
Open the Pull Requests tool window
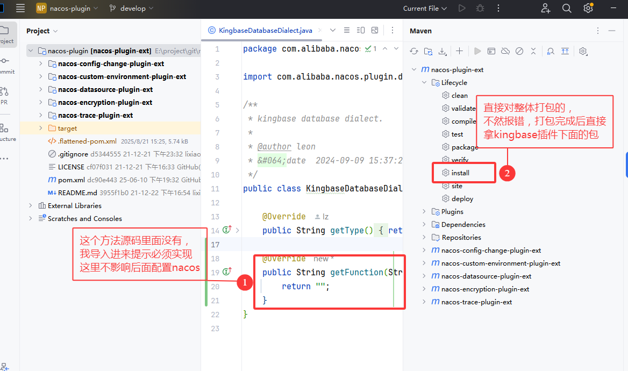pyautogui.click(x=5, y=95)
